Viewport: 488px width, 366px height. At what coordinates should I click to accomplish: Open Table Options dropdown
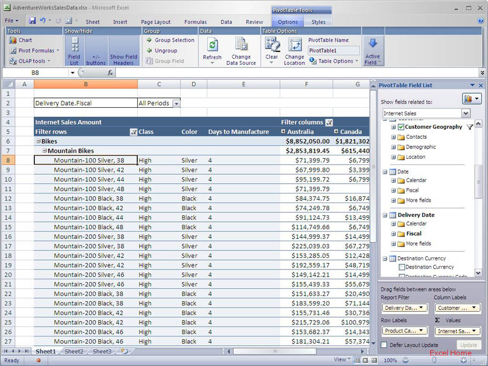click(x=334, y=61)
